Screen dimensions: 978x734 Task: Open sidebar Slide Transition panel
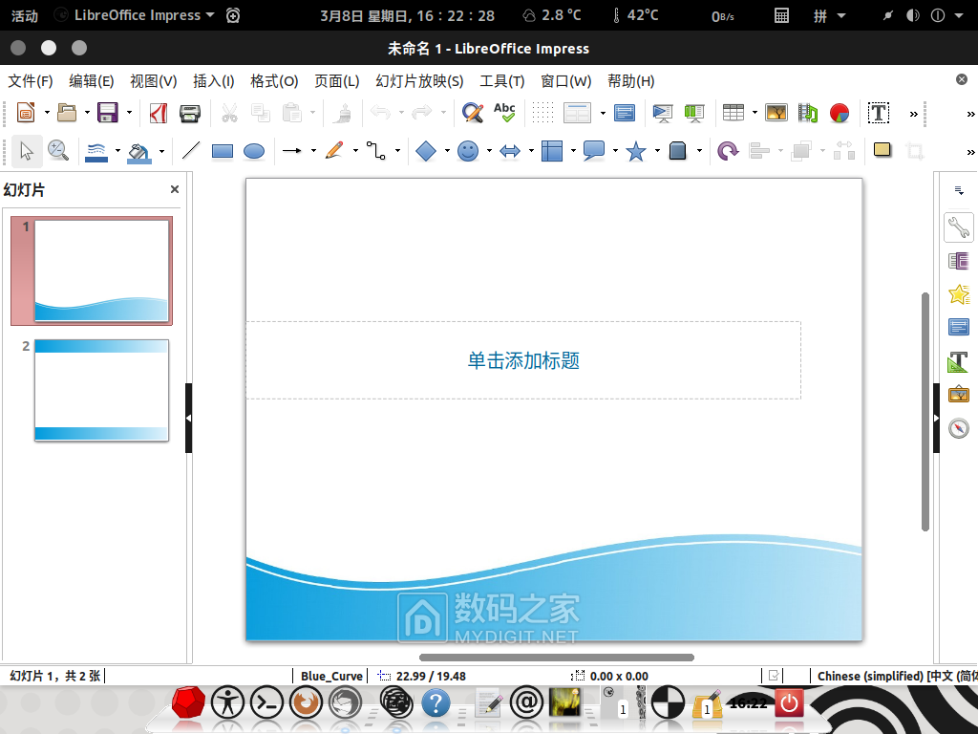pyautogui.click(x=959, y=260)
